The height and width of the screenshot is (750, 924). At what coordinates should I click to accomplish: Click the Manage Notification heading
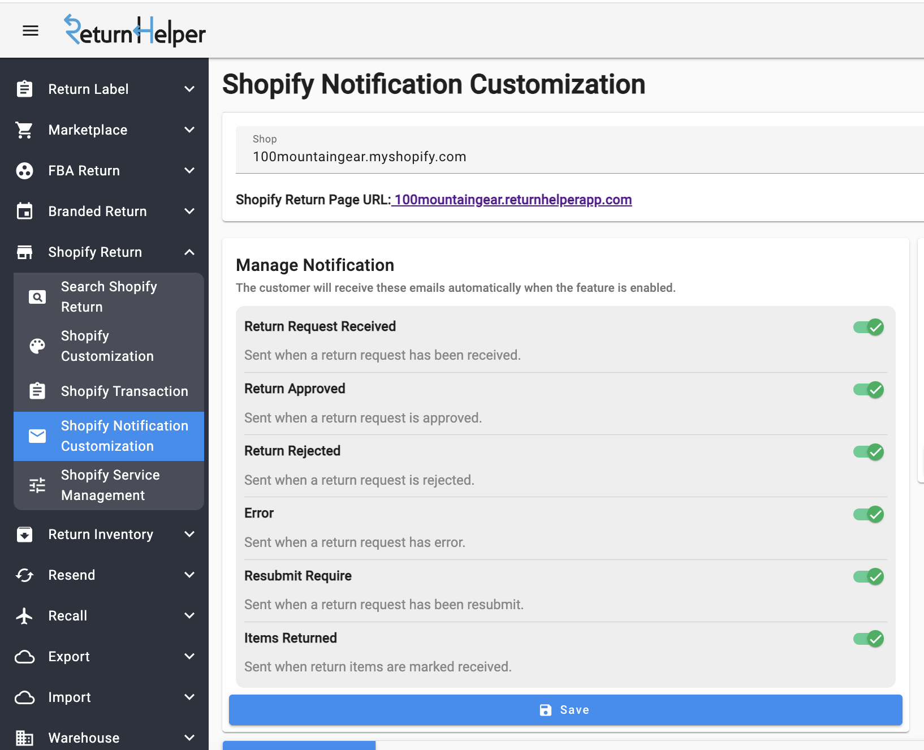tap(315, 265)
